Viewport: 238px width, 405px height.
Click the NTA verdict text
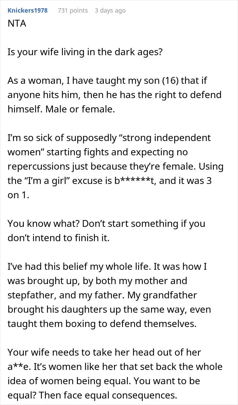click(17, 24)
